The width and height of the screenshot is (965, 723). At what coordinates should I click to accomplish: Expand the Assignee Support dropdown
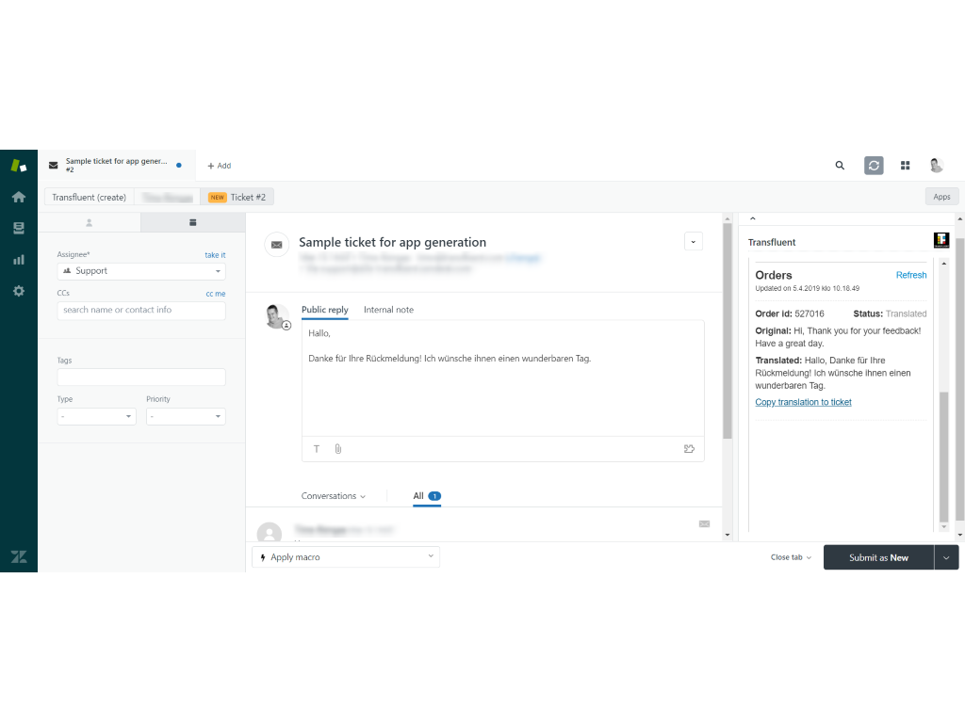(x=141, y=271)
